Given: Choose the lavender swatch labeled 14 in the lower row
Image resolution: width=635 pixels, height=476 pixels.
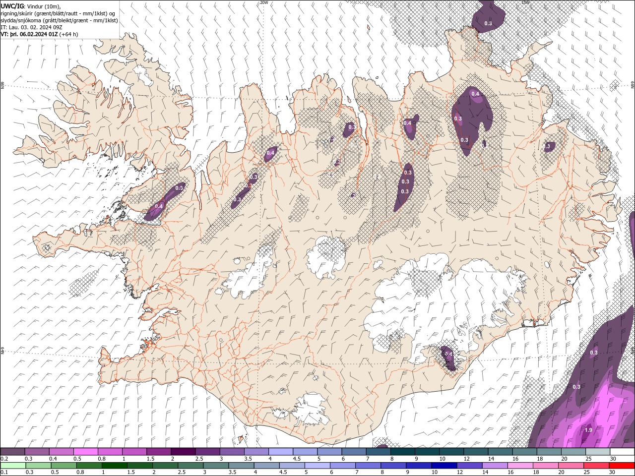Looking at the screenshot, I should [x=495, y=466].
